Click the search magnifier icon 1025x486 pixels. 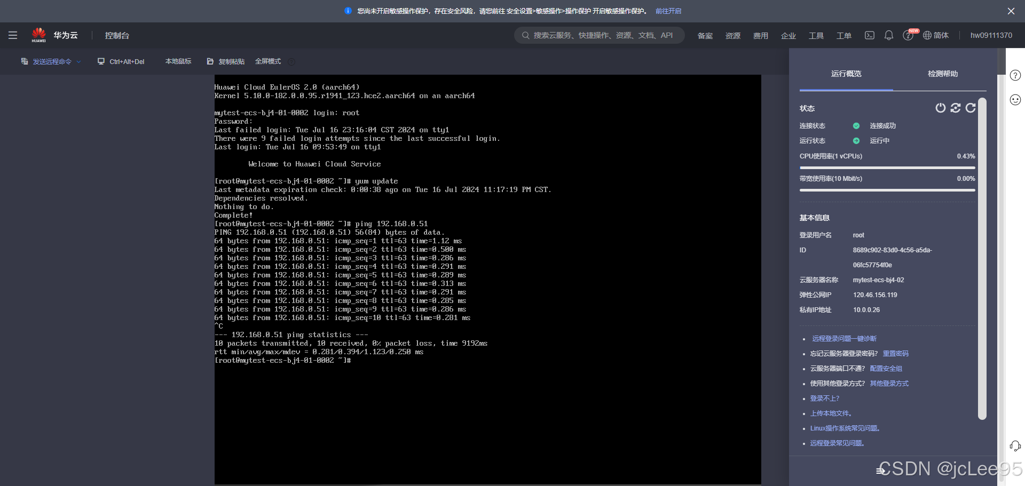click(x=526, y=35)
